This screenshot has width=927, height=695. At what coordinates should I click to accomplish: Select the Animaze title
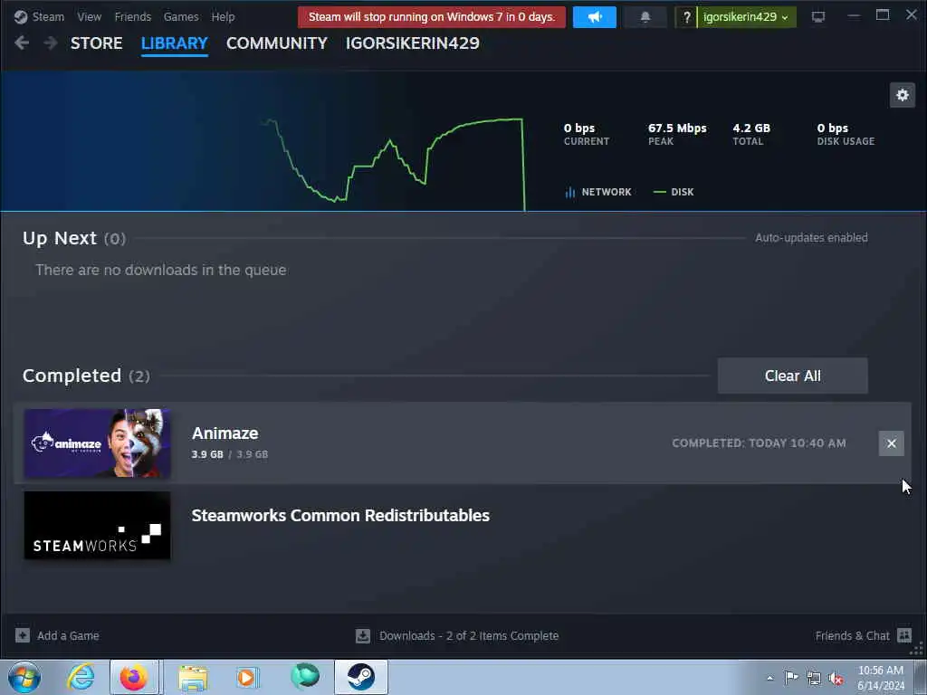(x=225, y=433)
